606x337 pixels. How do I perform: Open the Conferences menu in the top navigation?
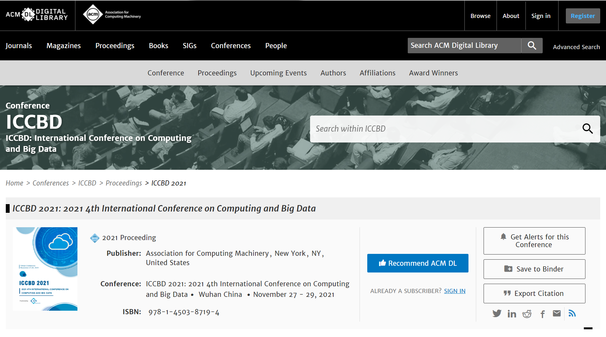click(x=231, y=46)
